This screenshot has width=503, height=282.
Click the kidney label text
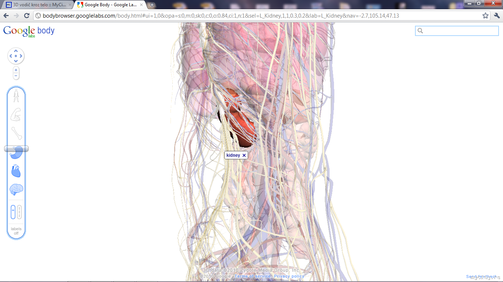click(x=233, y=155)
